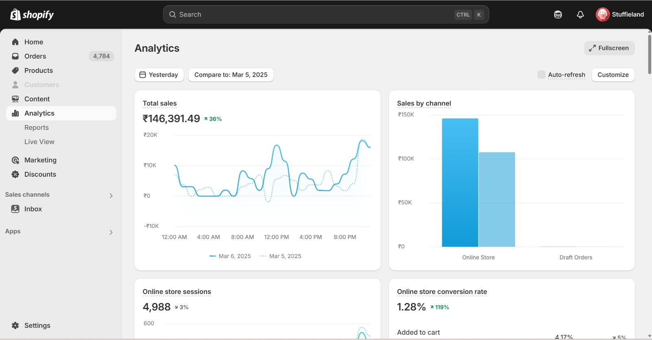
Task: Click the Shopify logo
Action: pos(32,15)
